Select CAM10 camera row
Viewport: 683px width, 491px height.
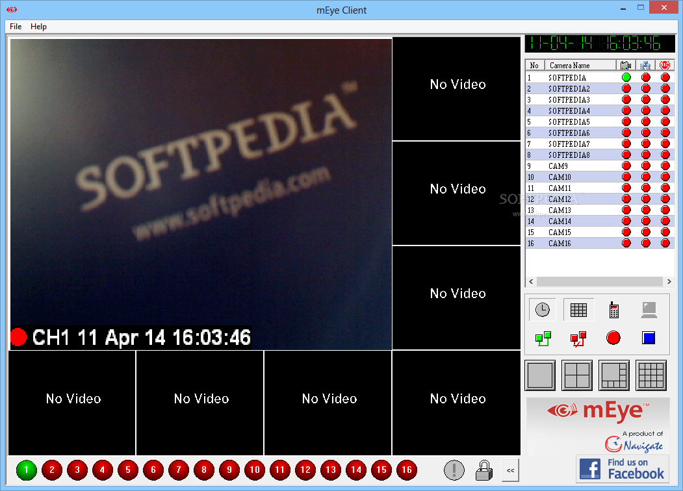pyautogui.click(x=600, y=177)
